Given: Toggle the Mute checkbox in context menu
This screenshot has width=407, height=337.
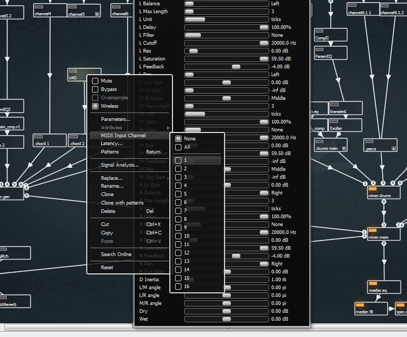Looking at the screenshot, I should (95, 81).
